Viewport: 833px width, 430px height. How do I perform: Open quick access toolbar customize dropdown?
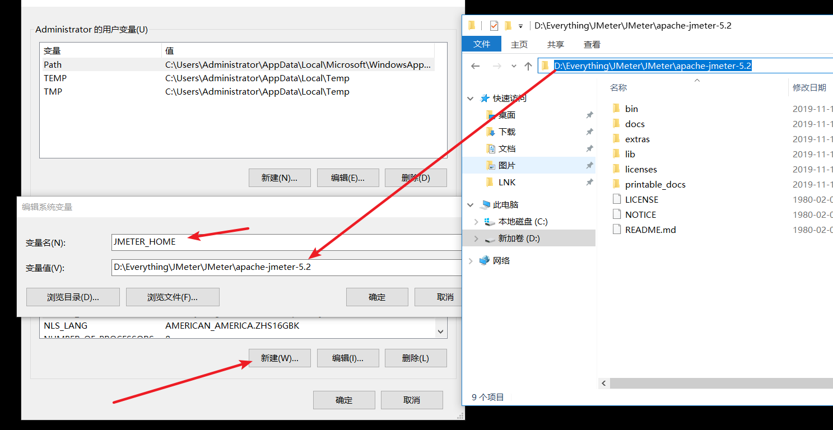[x=520, y=26]
